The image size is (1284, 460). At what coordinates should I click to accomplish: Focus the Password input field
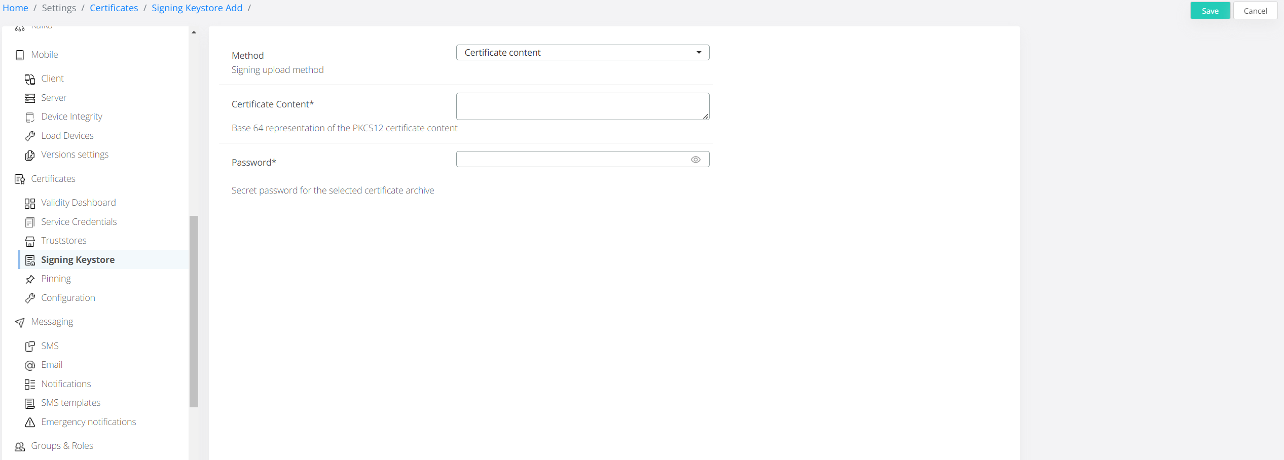(572, 160)
